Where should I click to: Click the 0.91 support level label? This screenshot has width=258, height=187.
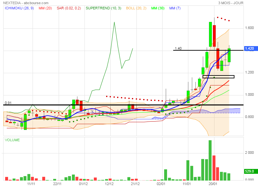point(8,103)
